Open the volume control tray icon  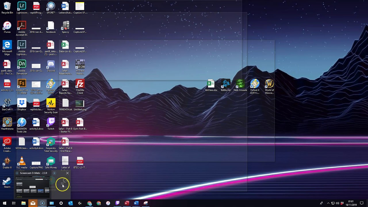338,203
